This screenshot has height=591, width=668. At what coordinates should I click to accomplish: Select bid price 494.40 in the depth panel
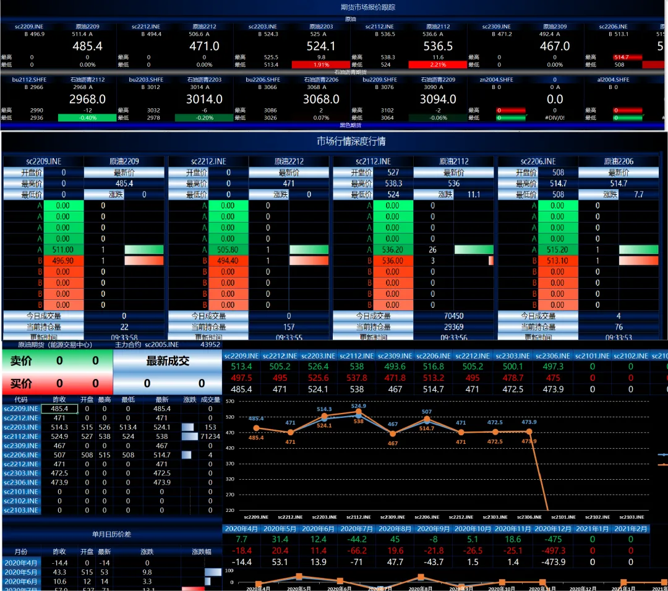pyautogui.click(x=228, y=261)
